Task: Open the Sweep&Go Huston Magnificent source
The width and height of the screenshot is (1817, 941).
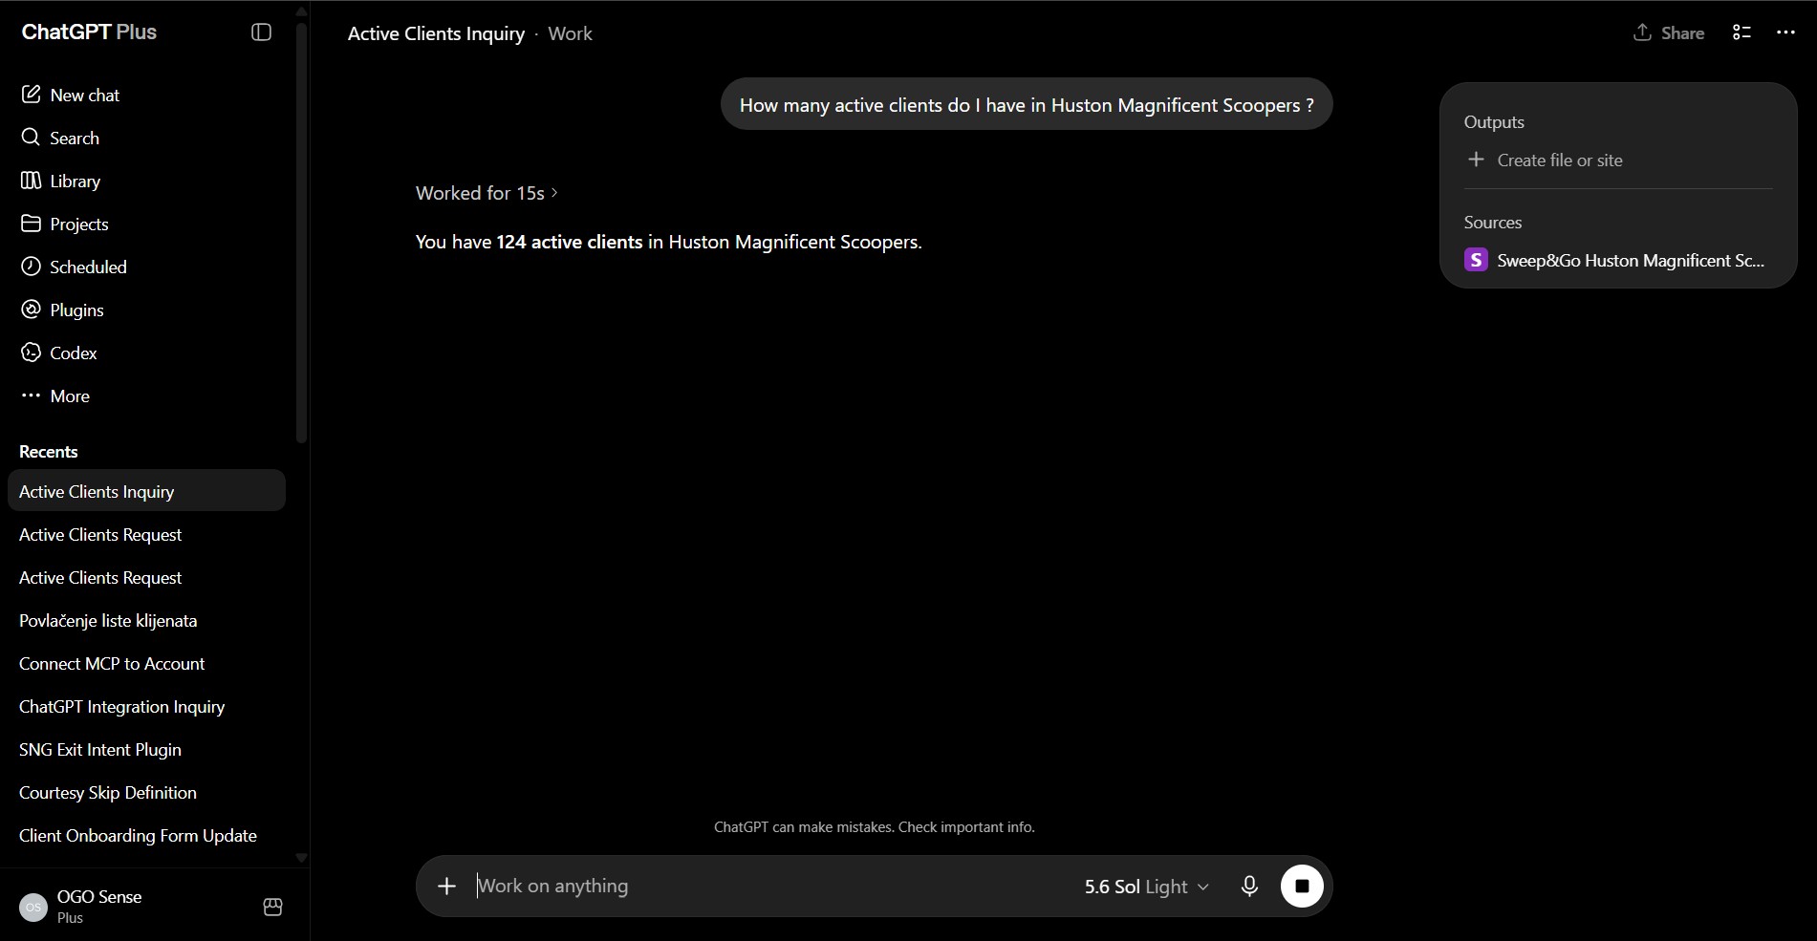Action: click(x=1615, y=260)
